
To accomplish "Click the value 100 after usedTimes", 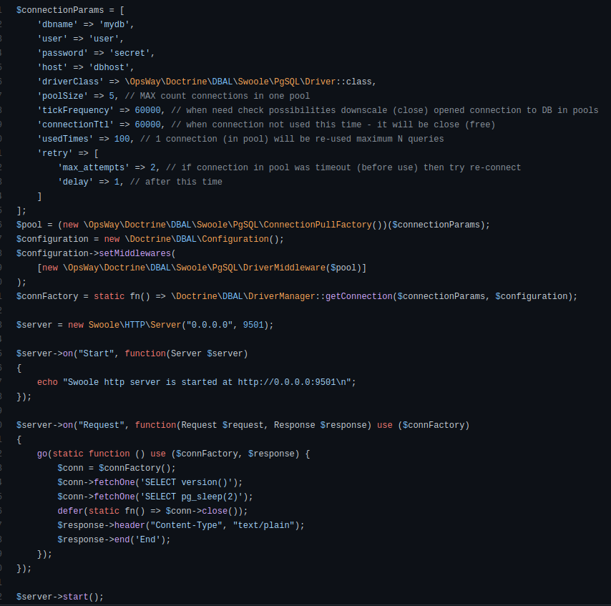I will 122,139.
